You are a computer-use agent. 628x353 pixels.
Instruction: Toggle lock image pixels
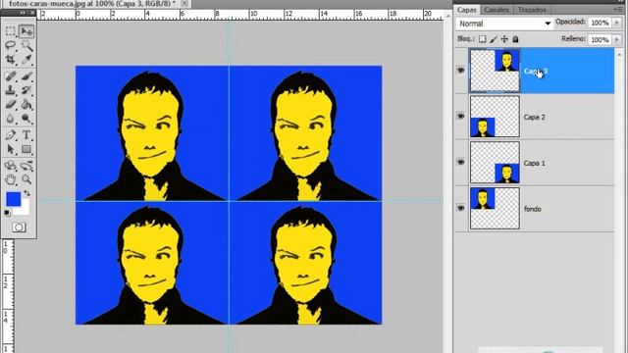[x=494, y=39]
